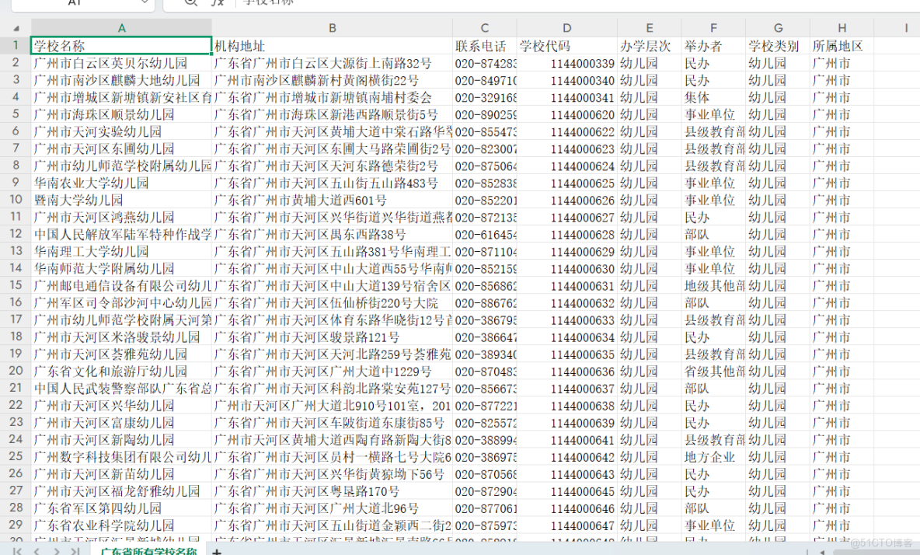
Task: Click the previous sheet arrow
Action: [37, 550]
